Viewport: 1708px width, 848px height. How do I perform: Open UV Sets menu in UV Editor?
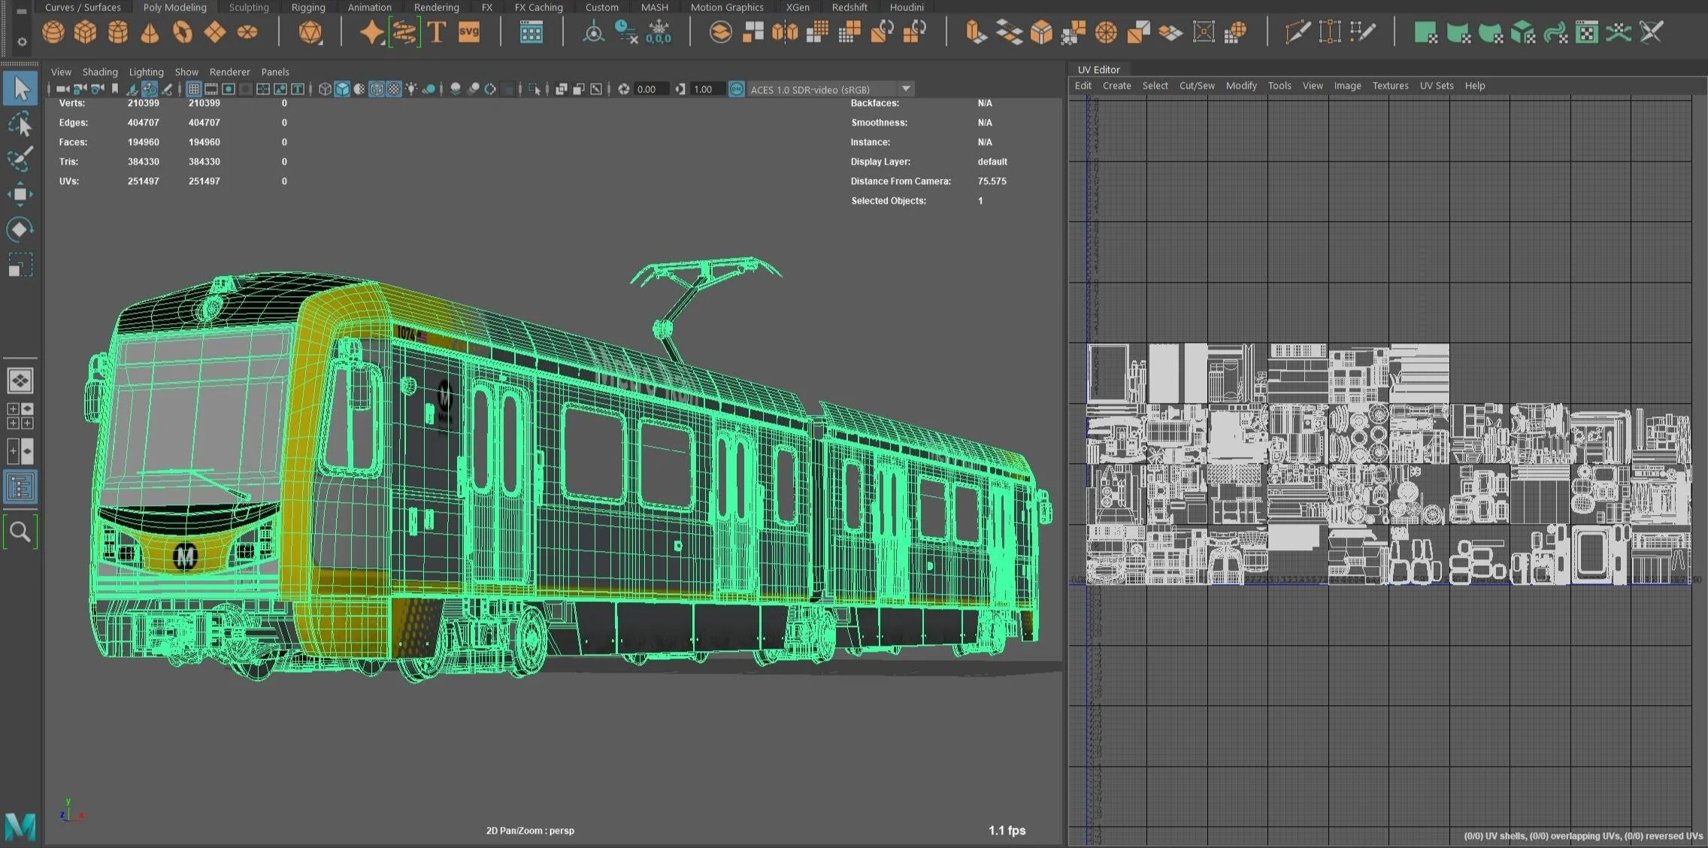pos(1436,86)
